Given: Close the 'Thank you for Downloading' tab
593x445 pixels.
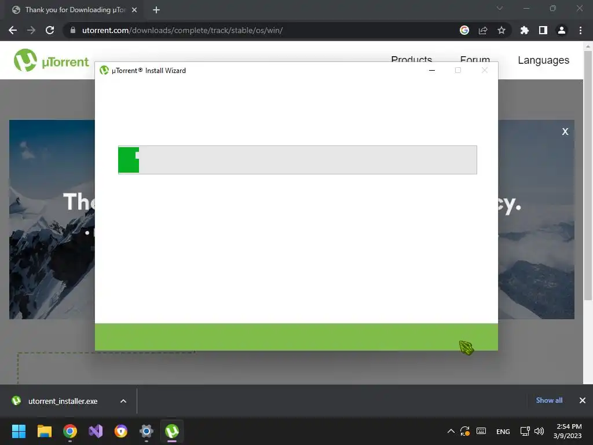Looking at the screenshot, I should pyautogui.click(x=134, y=10).
